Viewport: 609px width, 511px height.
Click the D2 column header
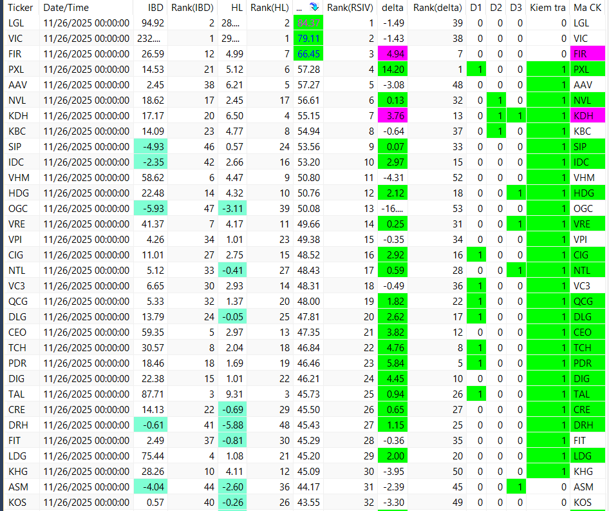[x=496, y=7]
